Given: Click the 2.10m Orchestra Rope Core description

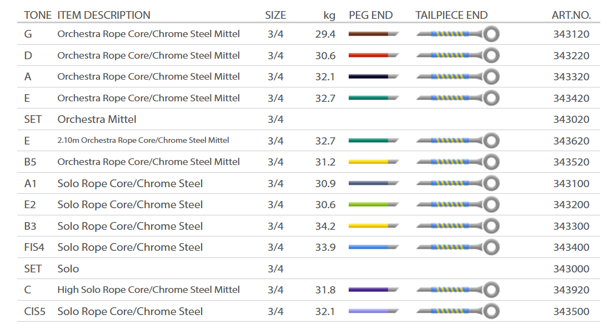Looking at the screenshot, I should point(143,141).
